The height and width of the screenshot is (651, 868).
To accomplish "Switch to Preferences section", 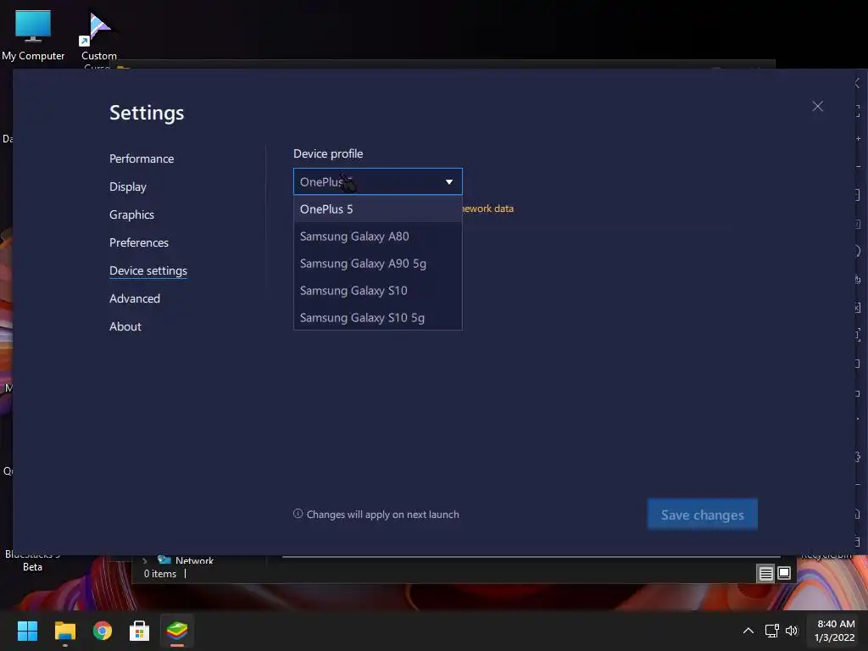I will pos(138,242).
